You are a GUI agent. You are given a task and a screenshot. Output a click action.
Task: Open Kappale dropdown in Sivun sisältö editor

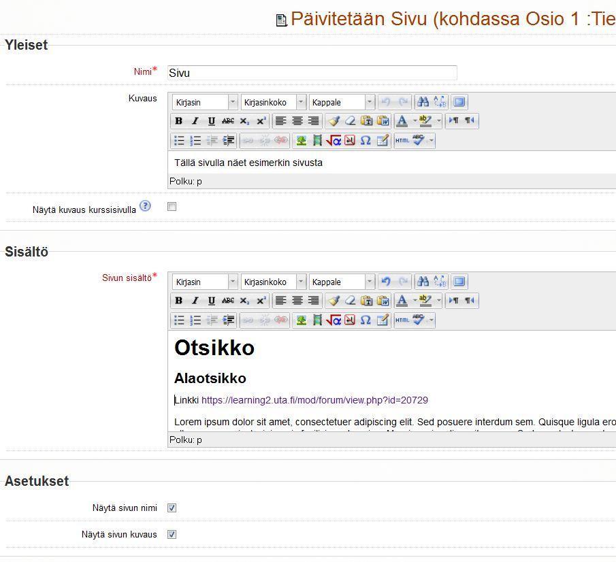[x=342, y=282]
